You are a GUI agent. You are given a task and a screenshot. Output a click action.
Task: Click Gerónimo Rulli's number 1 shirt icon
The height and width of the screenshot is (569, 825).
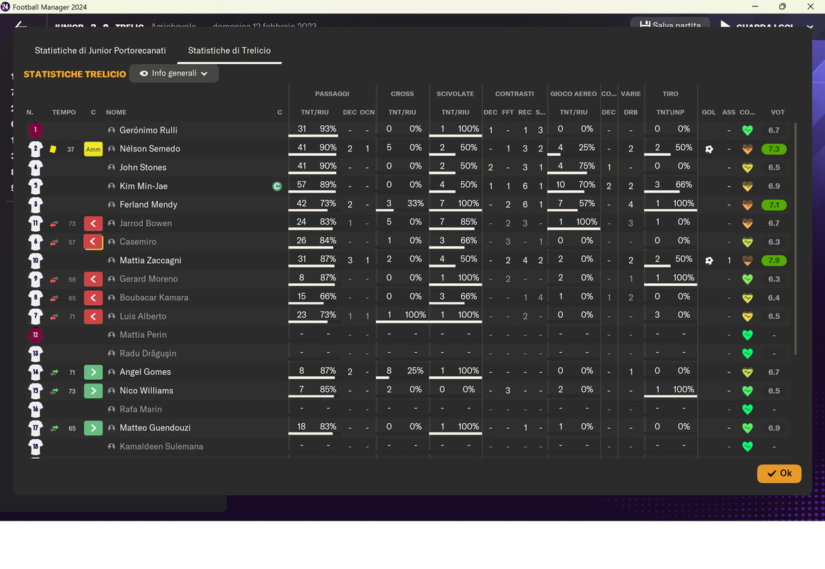[36, 130]
